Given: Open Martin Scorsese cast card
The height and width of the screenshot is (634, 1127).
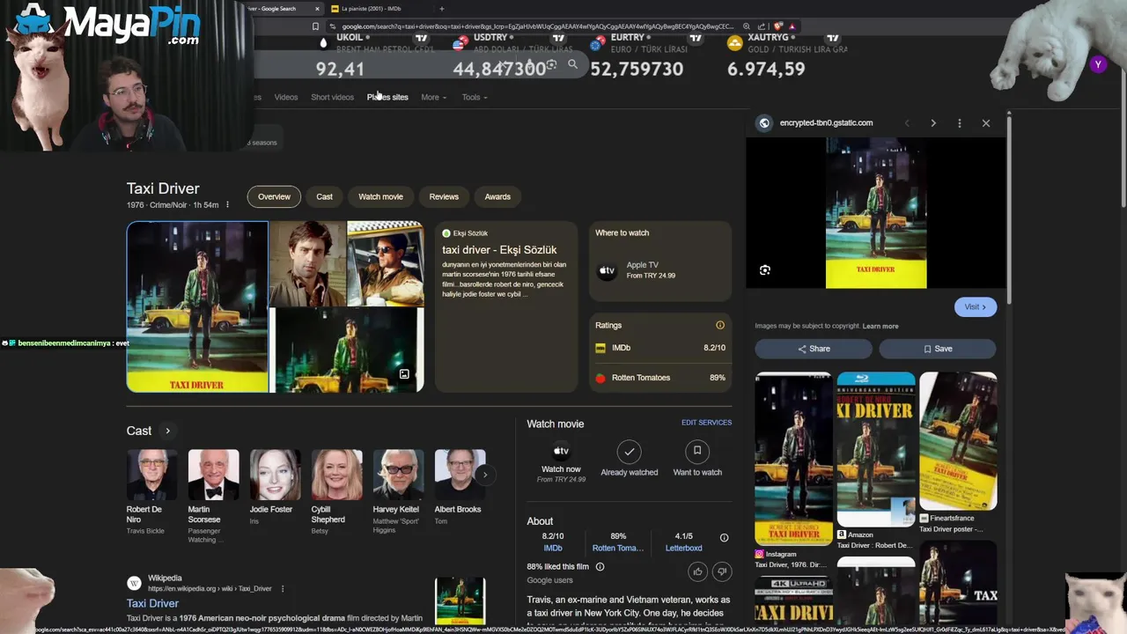Looking at the screenshot, I should (213, 496).
